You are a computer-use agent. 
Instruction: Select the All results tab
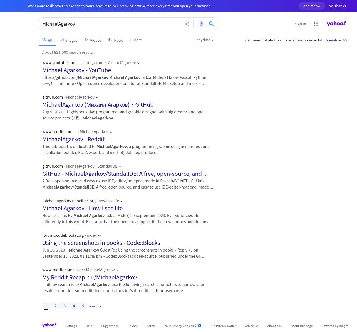click(x=47, y=40)
